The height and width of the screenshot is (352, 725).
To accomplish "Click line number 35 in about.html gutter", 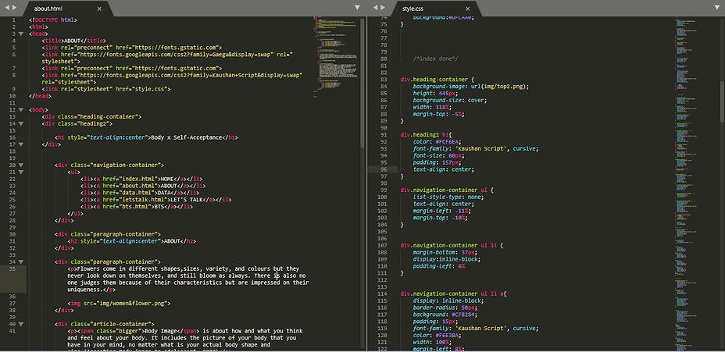I will click(12, 268).
